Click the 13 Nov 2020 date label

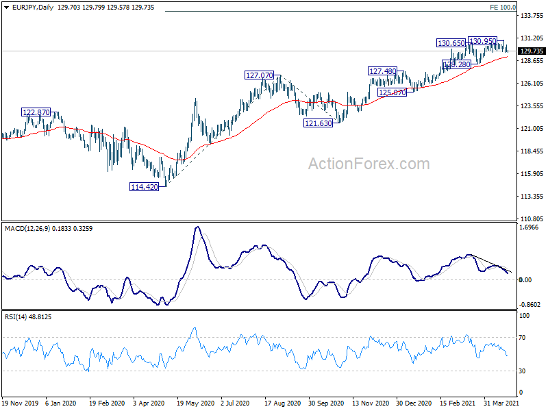371,403
